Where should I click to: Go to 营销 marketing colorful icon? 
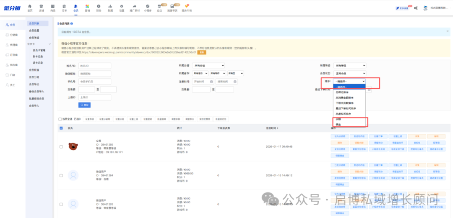tap(87, 6)
